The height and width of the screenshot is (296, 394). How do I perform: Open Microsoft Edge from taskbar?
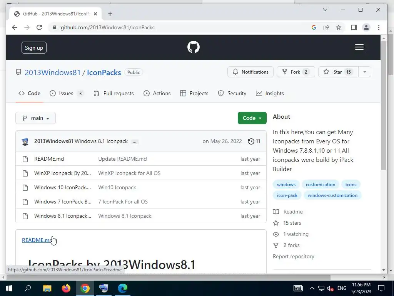123,288
